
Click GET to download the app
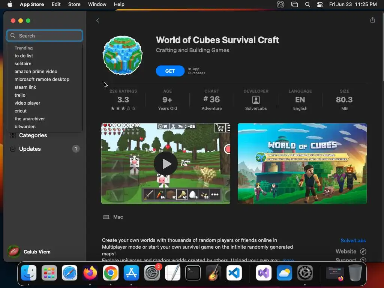pyautogui.click(x=170, y=71)
